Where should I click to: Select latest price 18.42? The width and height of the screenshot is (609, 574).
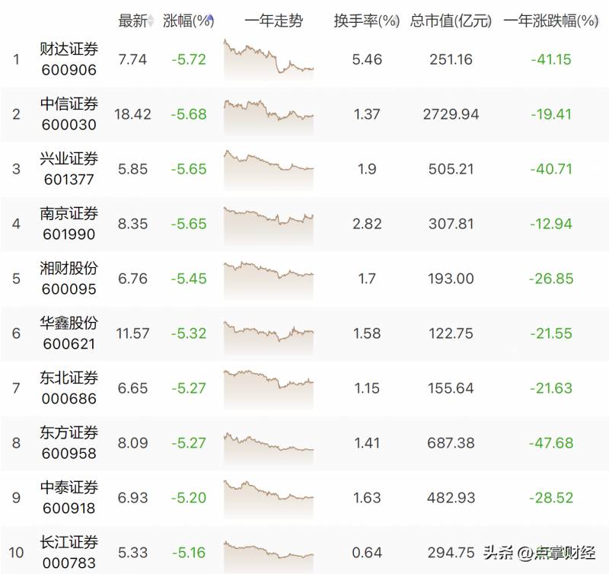click(132, 114)
